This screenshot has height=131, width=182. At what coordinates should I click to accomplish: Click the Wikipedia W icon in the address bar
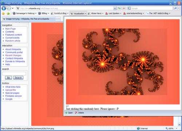click(x=18, y=8)
